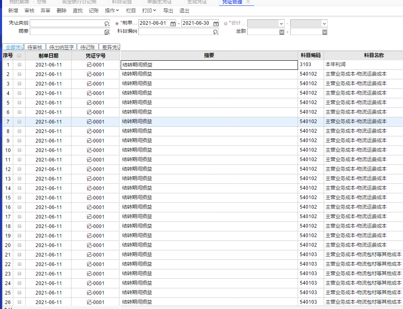
Task: Check the checkbox in row 25
Action: pos(19,293)
